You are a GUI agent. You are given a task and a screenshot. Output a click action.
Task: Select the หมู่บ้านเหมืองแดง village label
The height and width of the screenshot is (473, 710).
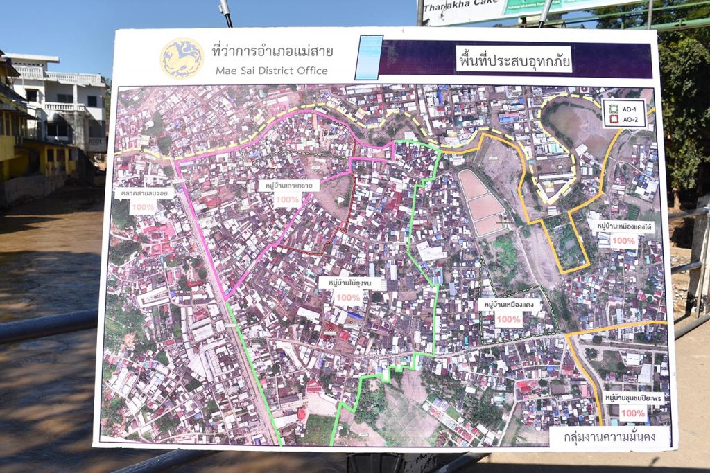[x=509, y=305]
